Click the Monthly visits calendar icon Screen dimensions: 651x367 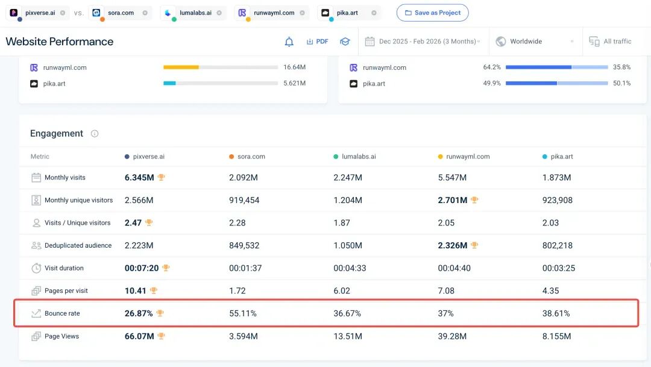tap(36, 178)
